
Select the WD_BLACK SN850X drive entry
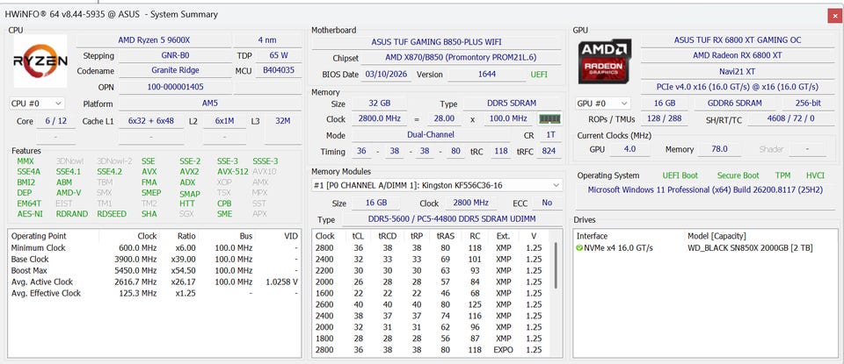click(750, 248)
